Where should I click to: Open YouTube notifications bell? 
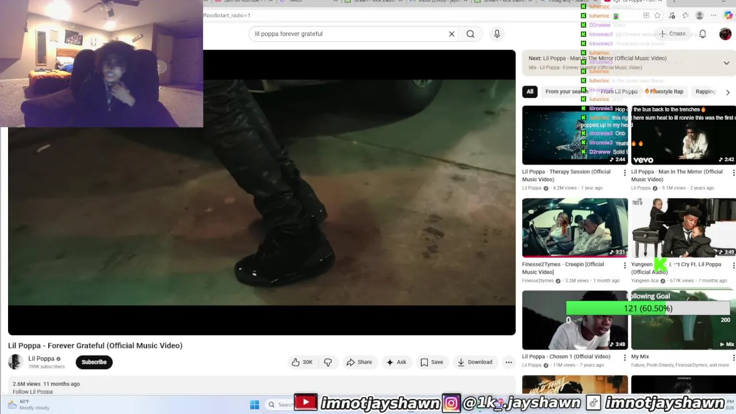click(703, 34)
